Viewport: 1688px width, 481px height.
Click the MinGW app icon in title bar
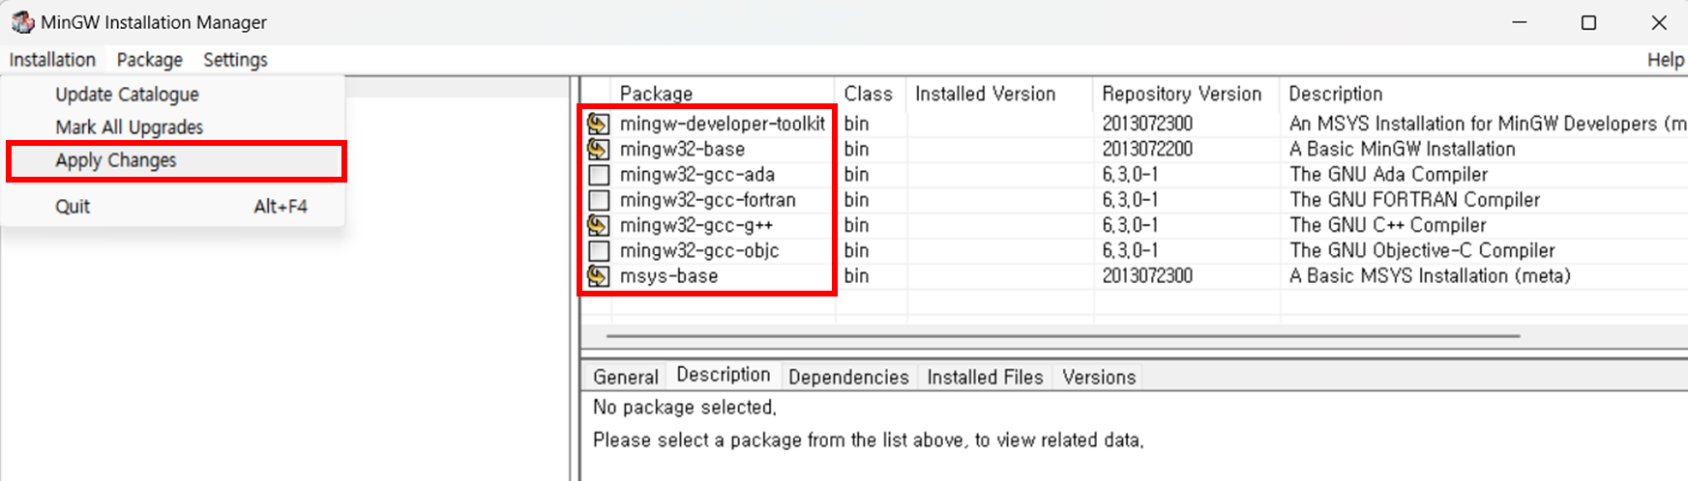coord(22,21)
